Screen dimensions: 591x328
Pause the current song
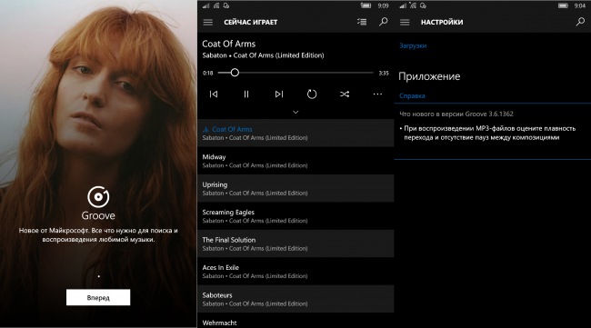(x=246, y=94)
